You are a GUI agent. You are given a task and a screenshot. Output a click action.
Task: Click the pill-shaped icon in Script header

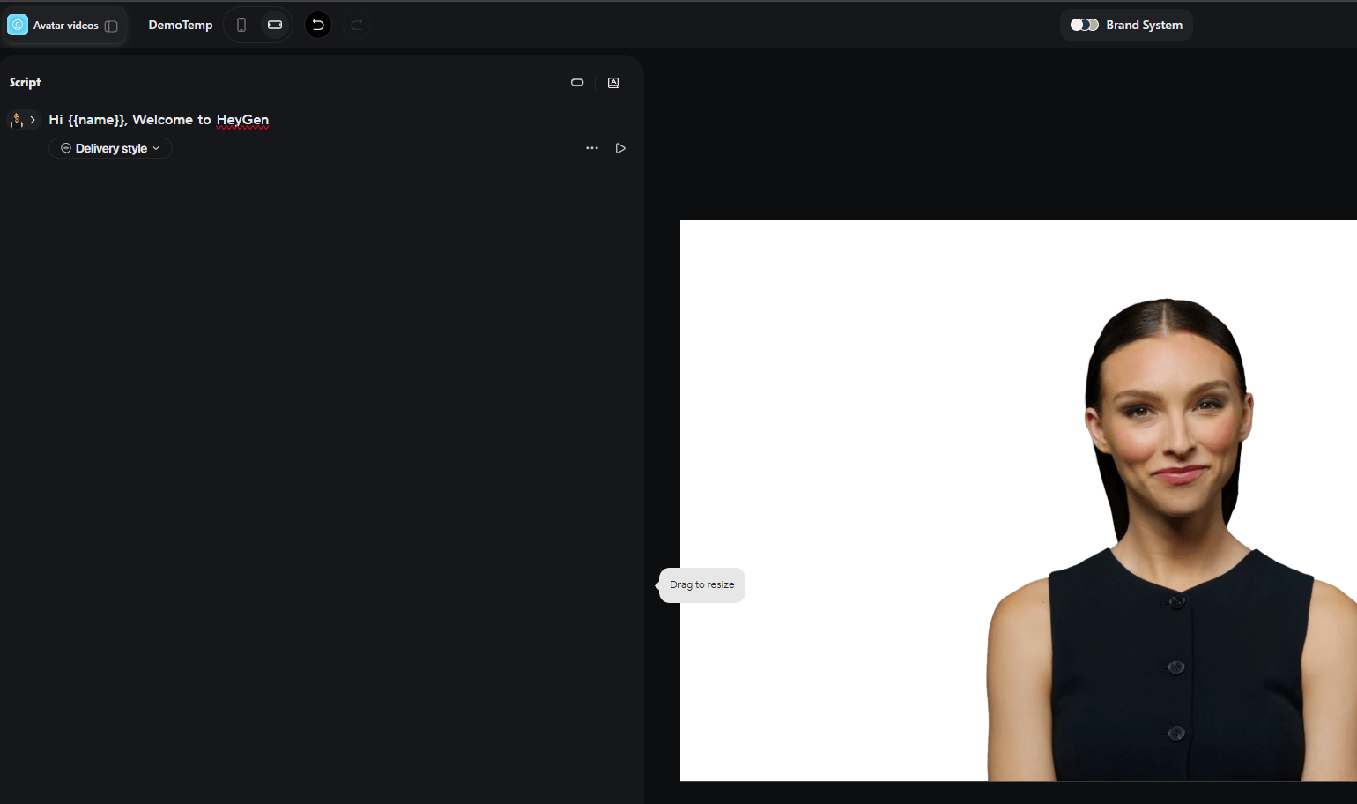577,83
